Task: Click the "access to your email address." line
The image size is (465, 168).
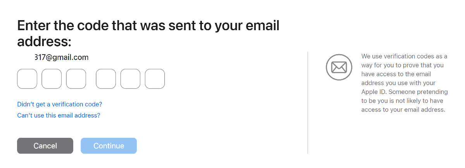Action: pos(403,110)
